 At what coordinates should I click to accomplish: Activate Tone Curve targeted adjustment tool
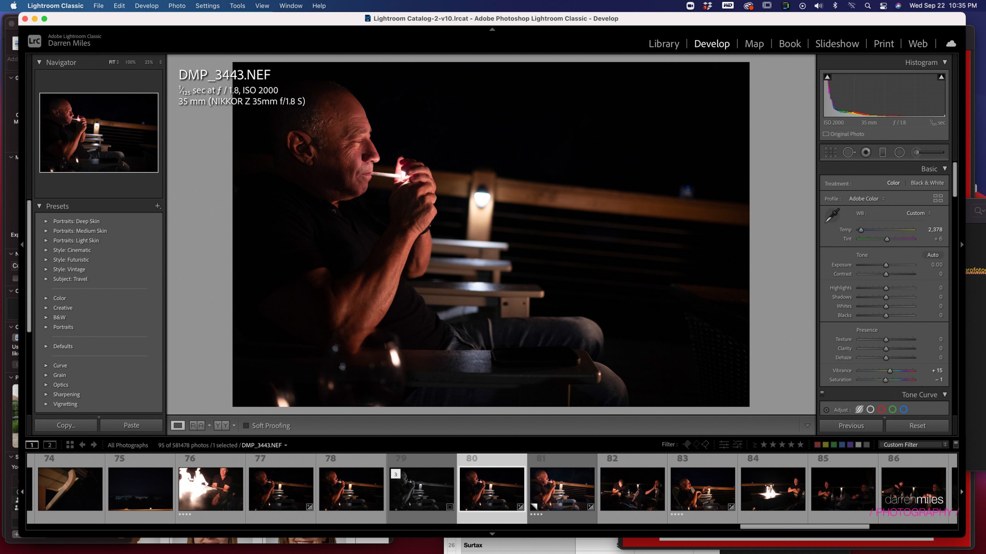[x=826, y=410]
